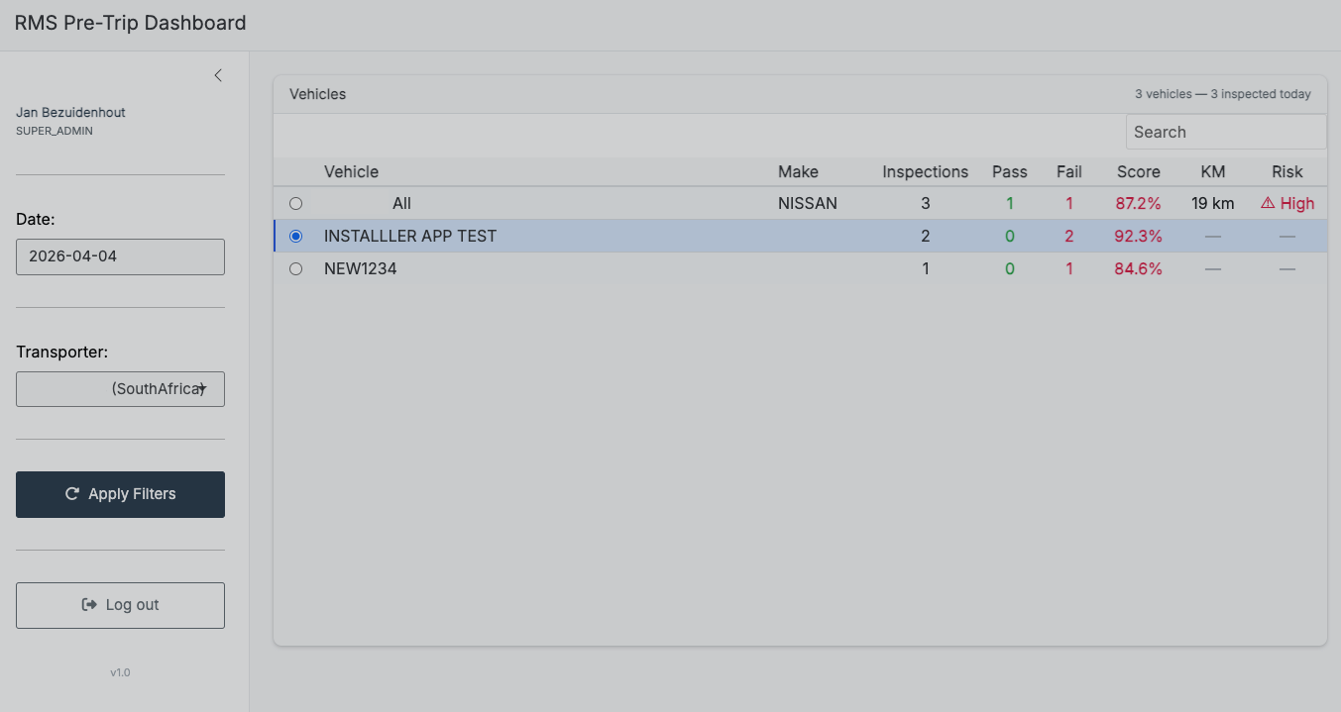The image size is (1341, 712).
Task: Sort by the Inspections column header
Action: pyautogui.click(x=925, y=172)
